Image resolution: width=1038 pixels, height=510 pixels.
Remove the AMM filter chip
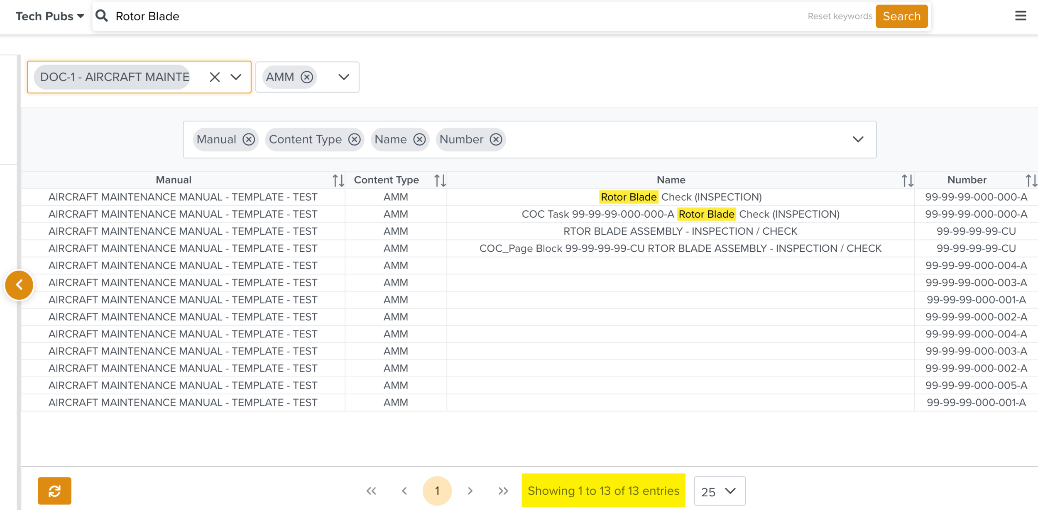(x=307, y=77)
